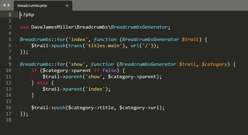Click line number 1 in gutter
This screenshot has width=248, height=135.
pyautogui.click(x=10, y=14)
